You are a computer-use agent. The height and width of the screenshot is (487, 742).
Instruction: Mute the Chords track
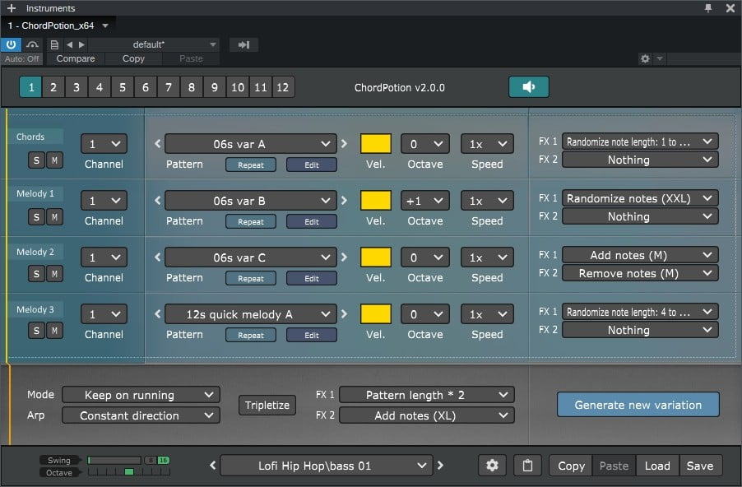[54, 160]
